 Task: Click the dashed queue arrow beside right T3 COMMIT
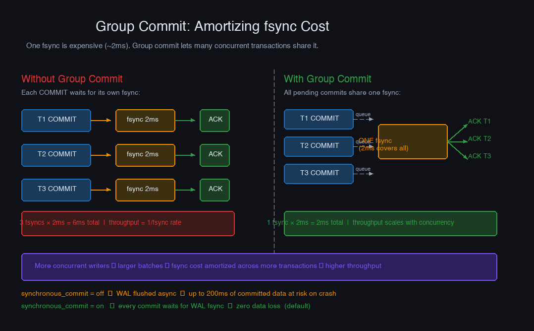tap(364, 174)
